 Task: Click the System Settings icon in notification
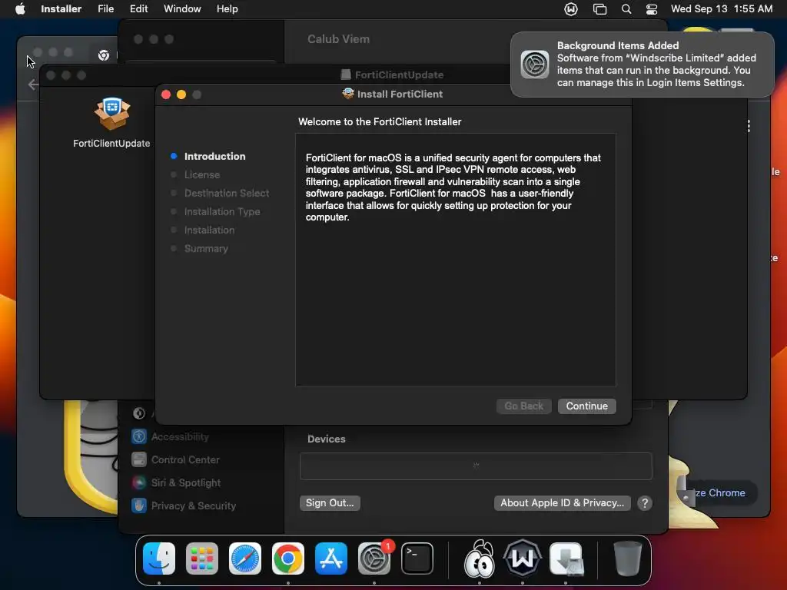[535, 65]
